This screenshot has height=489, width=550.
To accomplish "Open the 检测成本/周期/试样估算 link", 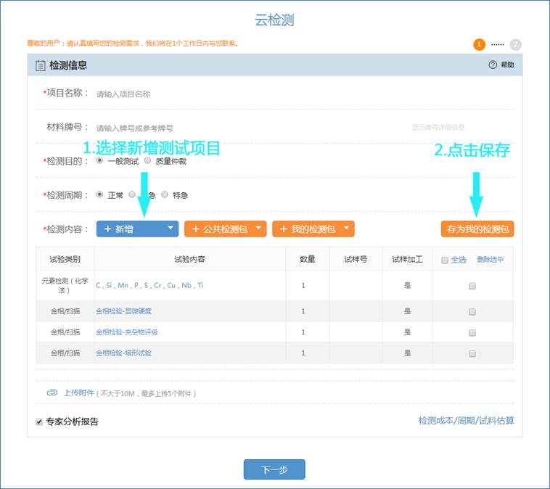I will click(466, 421).
